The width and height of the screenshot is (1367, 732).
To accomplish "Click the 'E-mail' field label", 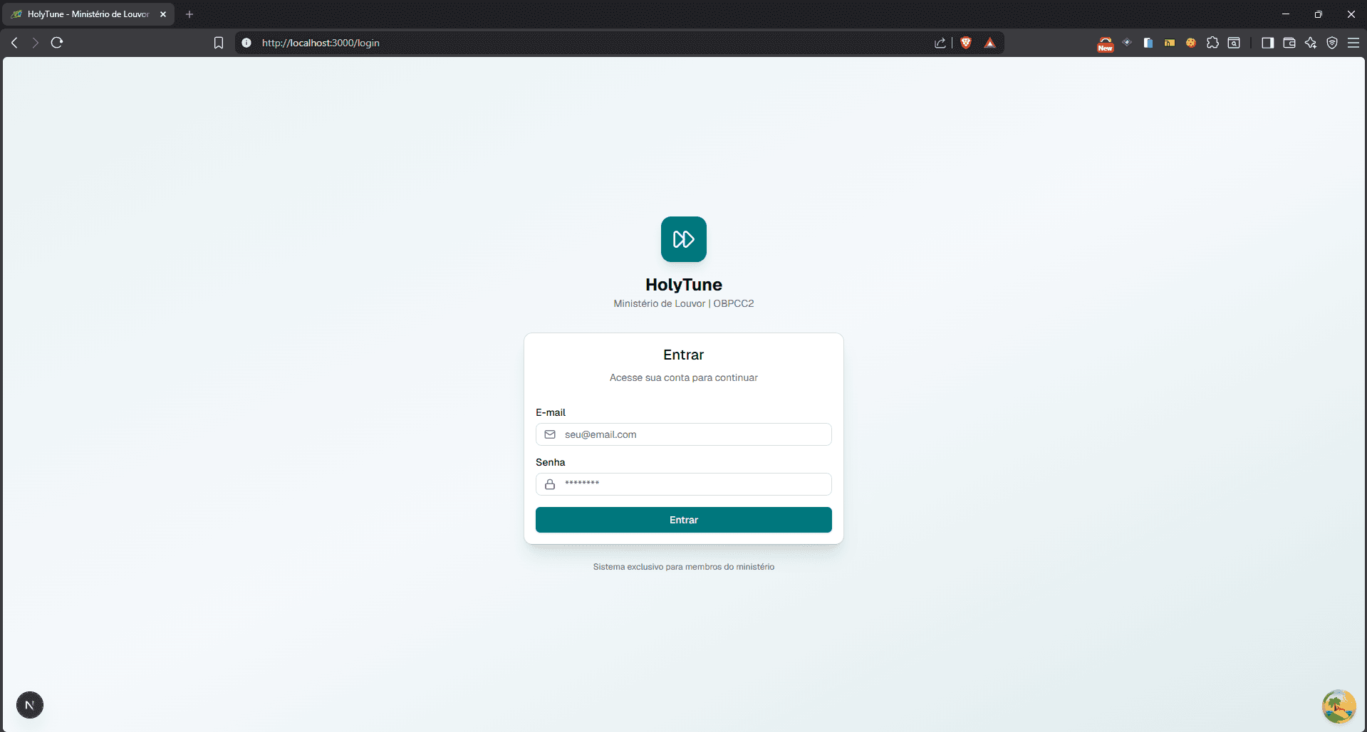I will click(551, 412).
